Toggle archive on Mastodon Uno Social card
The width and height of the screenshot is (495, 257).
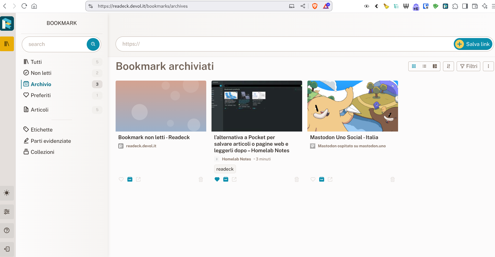(322, 179)
